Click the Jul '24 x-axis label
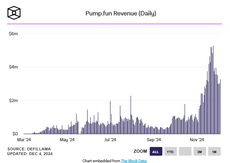Screen dimensions: 230x163 [110, 140]
